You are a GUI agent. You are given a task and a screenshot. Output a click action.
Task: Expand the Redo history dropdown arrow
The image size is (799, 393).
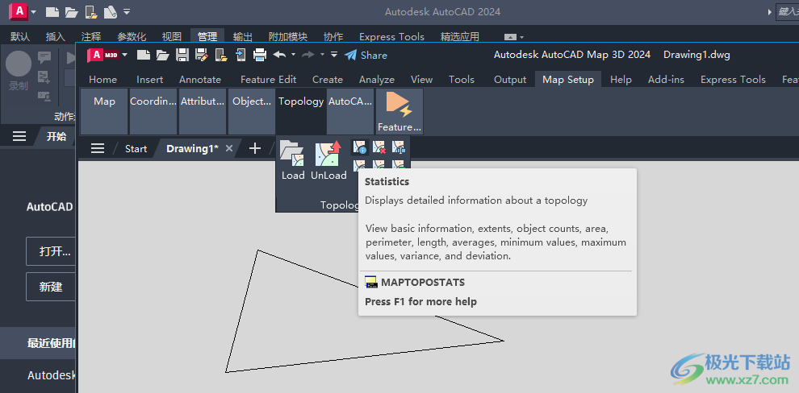[322, 55]
